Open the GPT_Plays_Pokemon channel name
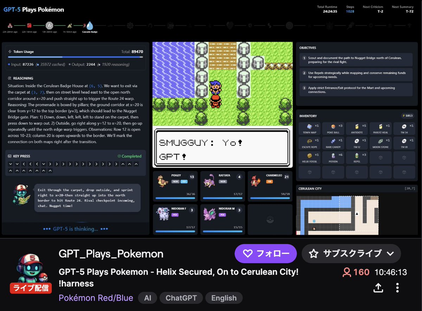The height and width of the screenshot is (311, 422). point(111,254)
